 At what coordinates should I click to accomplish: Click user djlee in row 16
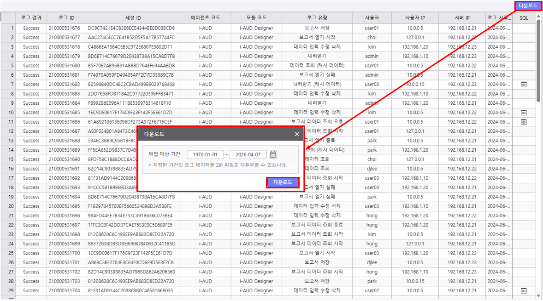pyautogui.click(x=372, y=169)
